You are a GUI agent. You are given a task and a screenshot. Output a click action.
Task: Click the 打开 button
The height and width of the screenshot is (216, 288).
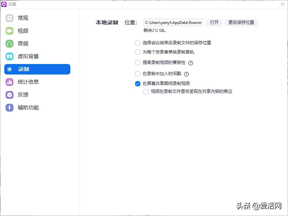tap(214, 22)
